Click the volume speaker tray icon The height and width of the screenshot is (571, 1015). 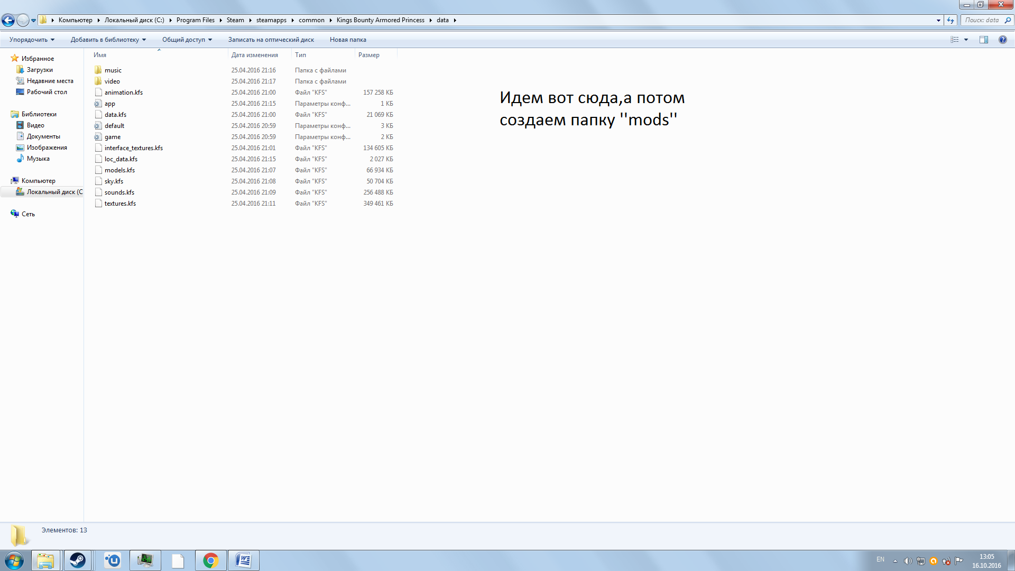point(908,561)
